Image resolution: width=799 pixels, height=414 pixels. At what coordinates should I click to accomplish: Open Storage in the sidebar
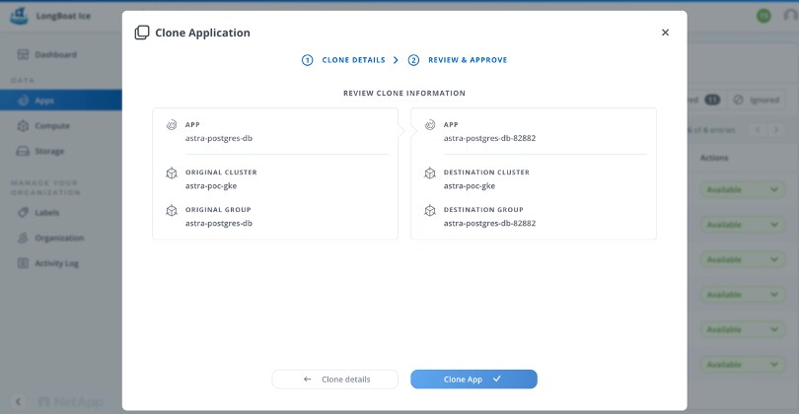49,151
